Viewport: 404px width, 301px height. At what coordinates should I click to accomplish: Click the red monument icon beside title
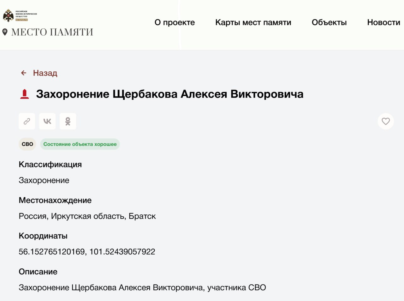click(x=25, y=94)
